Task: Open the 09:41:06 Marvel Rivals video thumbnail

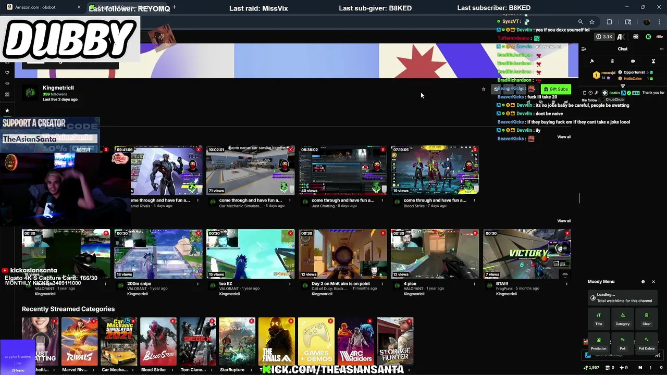Action: (x=158, y=170)
